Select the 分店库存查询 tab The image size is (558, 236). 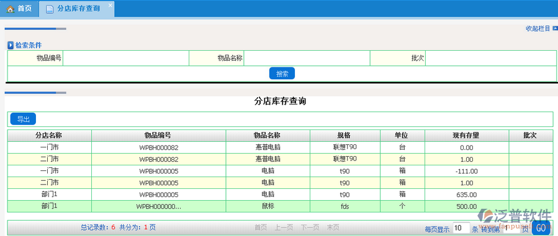[76, 9]
